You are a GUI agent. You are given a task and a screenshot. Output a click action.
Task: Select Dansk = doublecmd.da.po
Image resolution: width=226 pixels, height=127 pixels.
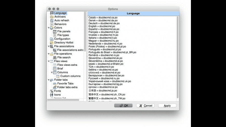pyautogui.click(x=103, y=20)
